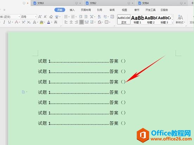This screenshot has height=145, width=194.
Task: Open the 页面布局 tab
Action: [86, 10]
